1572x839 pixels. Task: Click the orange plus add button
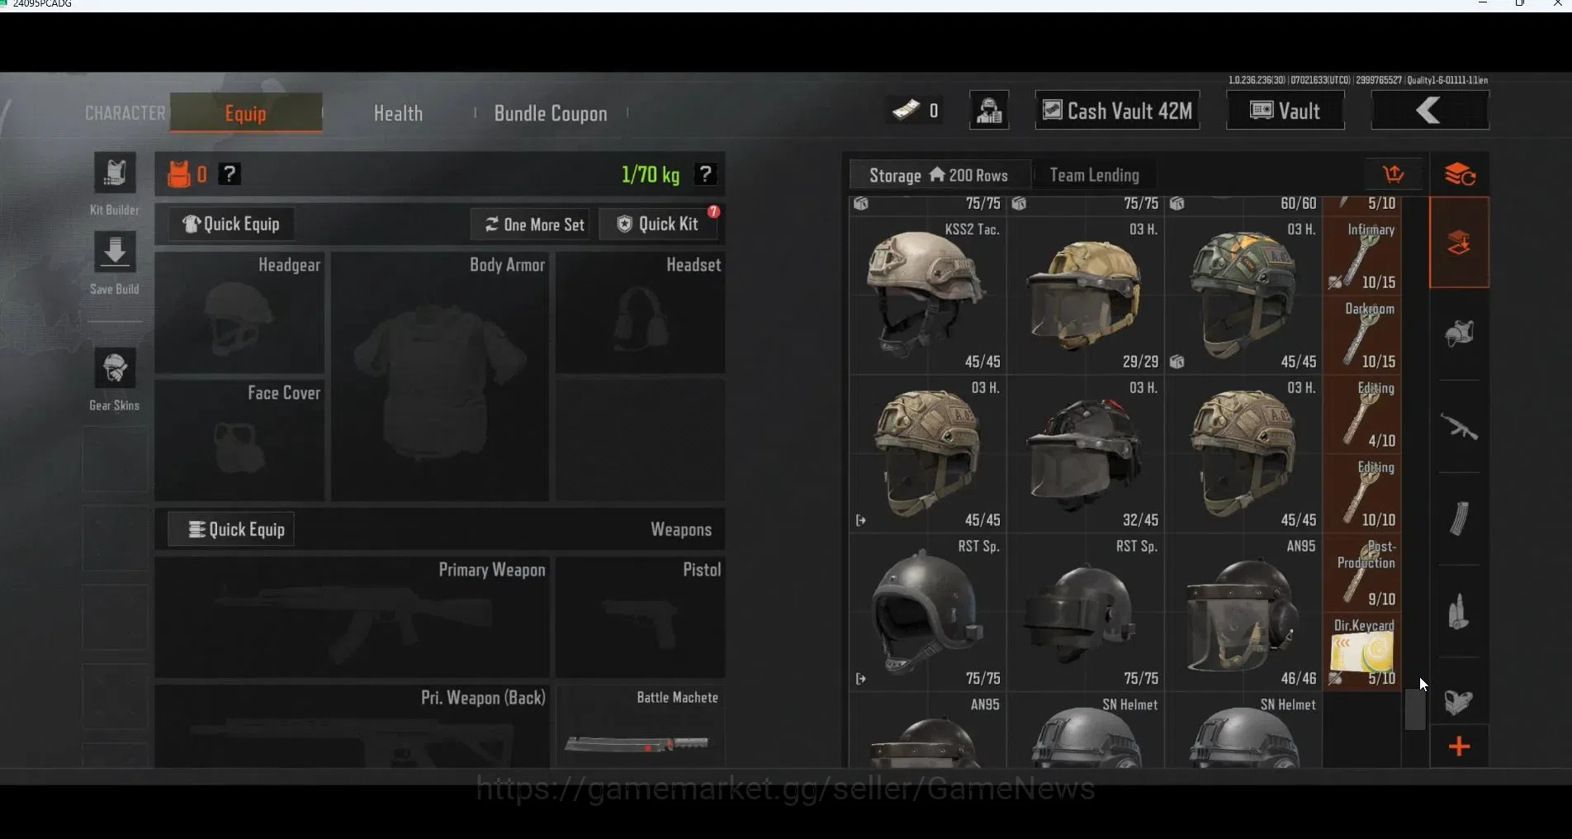pos(1460,747)
